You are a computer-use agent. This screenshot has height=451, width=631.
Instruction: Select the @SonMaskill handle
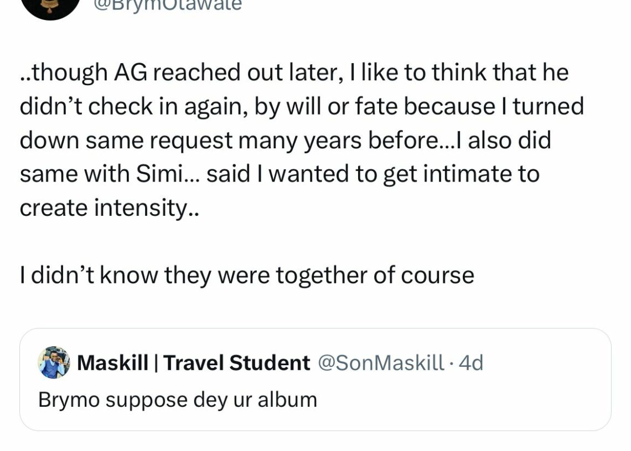pos(381,362)
